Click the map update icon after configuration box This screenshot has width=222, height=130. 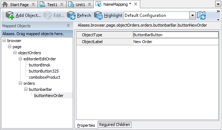coord(201,15)
